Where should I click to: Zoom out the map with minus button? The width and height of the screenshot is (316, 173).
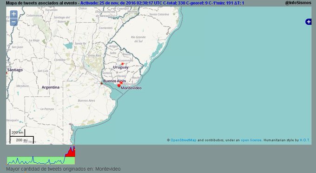tap(13, 22)
